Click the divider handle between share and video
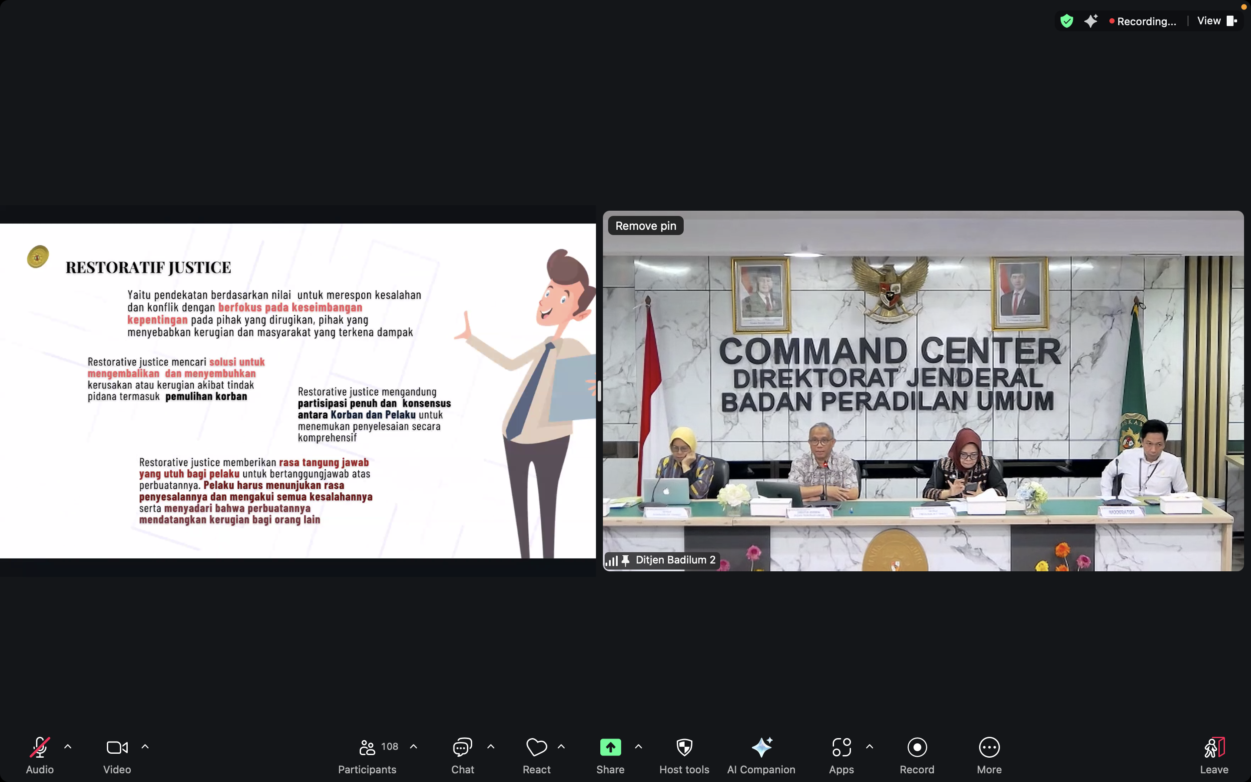The height and width of the screenshot is (782, 1251). tap(599, 391)
